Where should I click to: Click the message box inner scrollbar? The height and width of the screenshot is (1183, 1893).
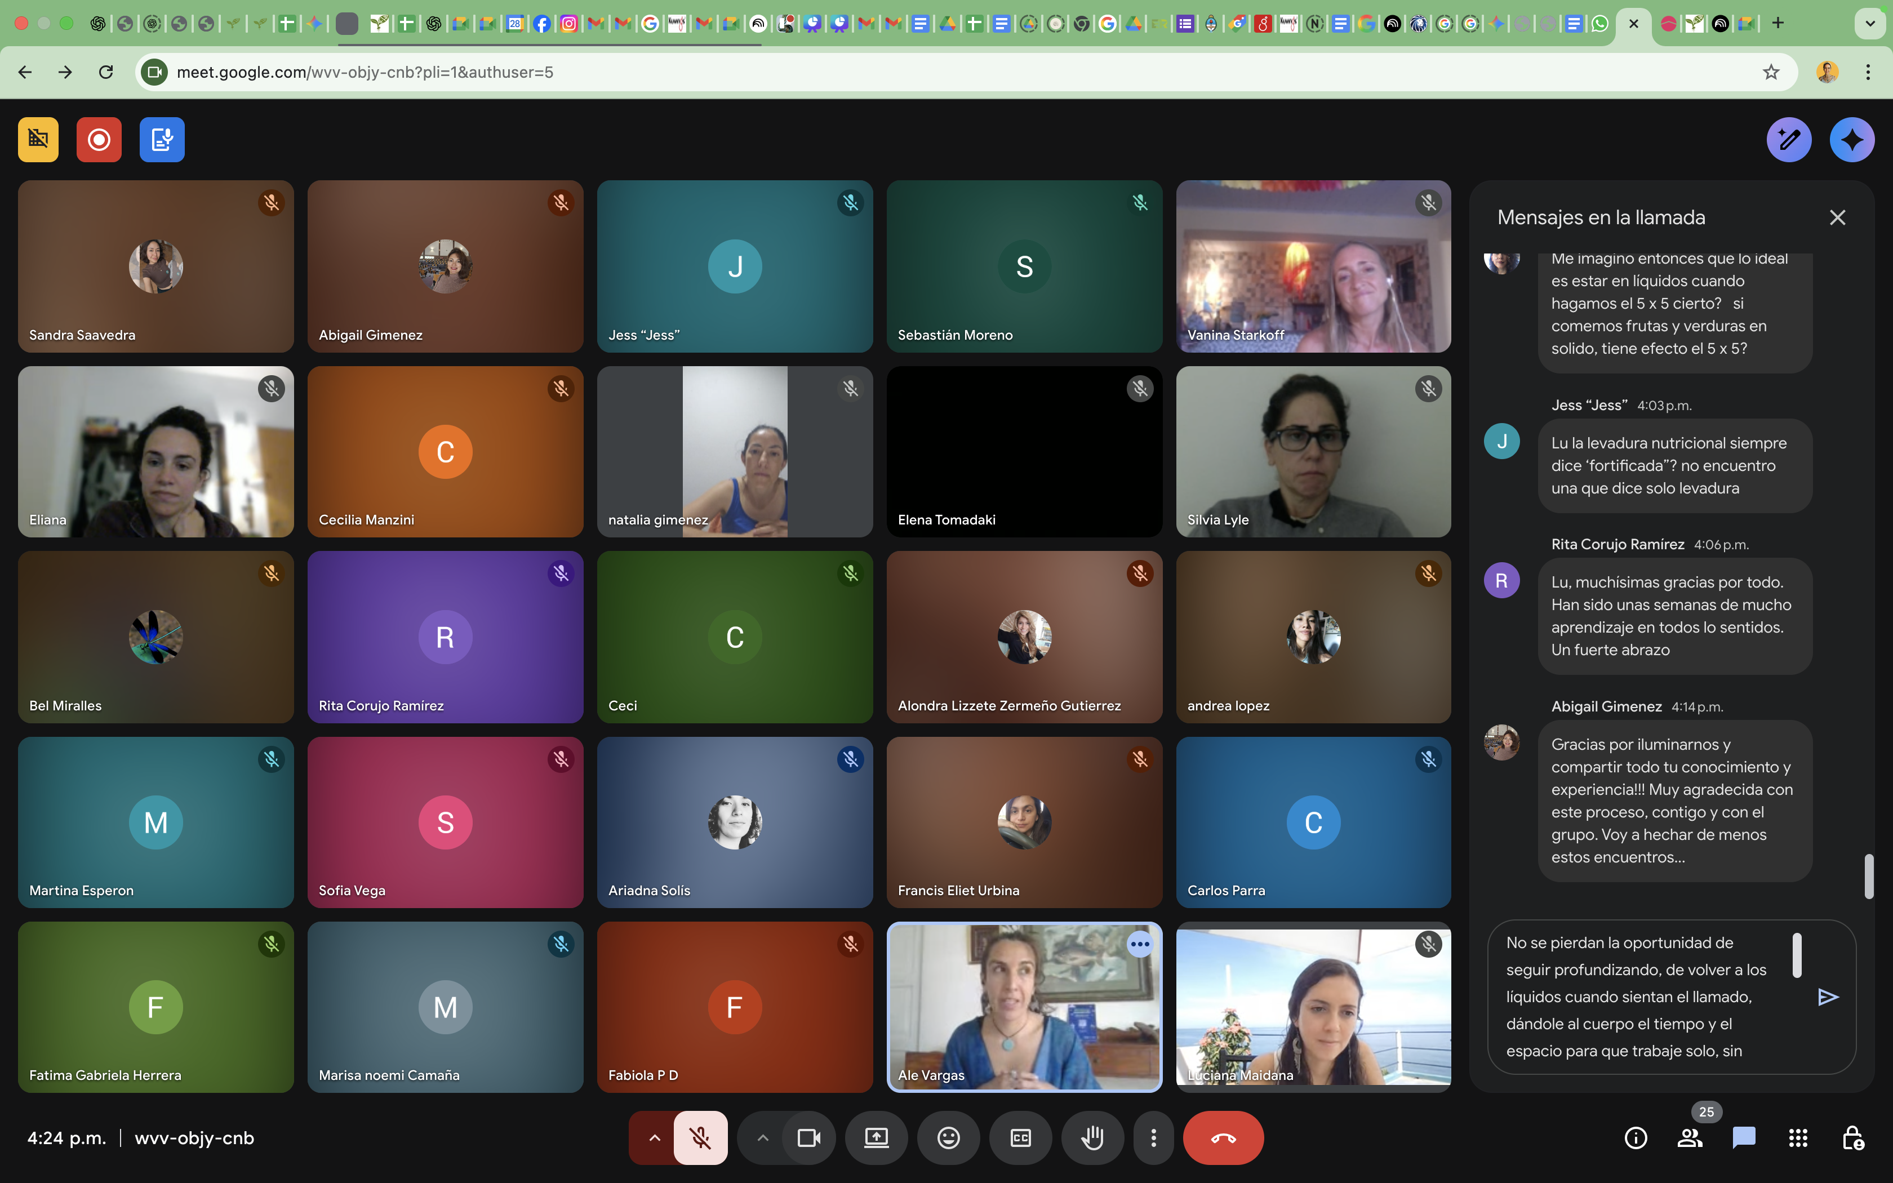(x=1797, y=954)
